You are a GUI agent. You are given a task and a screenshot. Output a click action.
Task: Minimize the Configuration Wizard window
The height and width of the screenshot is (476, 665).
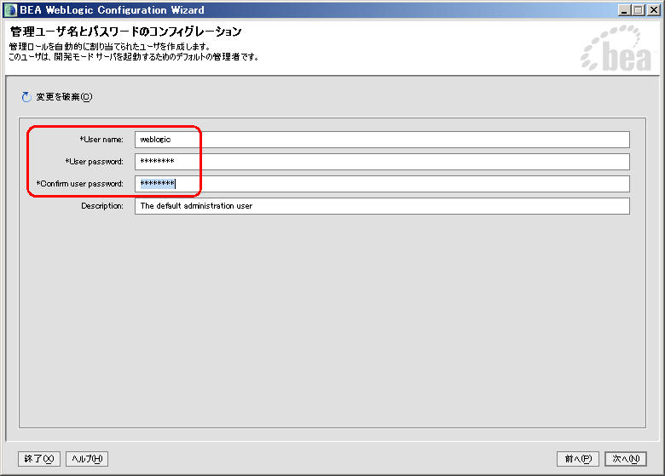point(625,9)
